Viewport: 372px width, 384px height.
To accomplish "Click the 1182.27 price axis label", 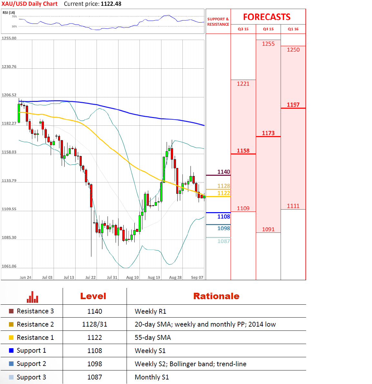I will tap(9, 123).
